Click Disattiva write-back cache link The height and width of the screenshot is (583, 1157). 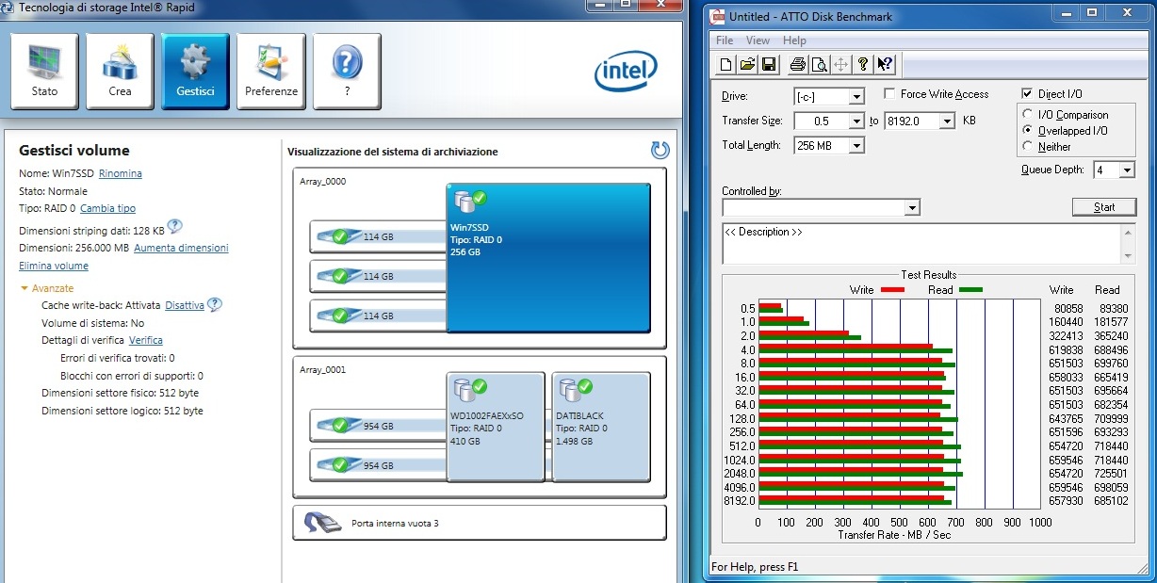pyautogui.click(x=185, y=305)
